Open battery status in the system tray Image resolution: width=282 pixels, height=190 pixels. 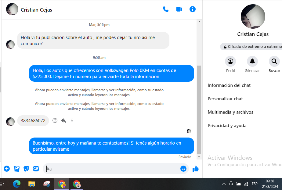(238, 184)
